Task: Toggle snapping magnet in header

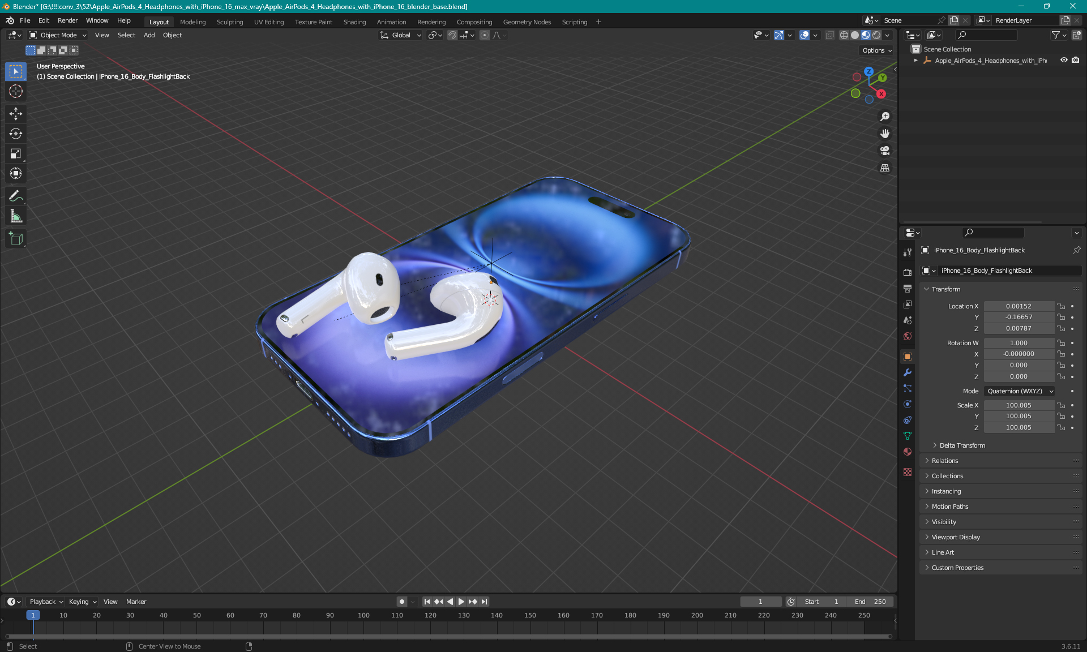Action: point(452,35)
